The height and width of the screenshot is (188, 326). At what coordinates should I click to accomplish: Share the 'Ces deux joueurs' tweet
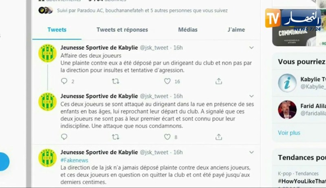[x=219, y=137]
